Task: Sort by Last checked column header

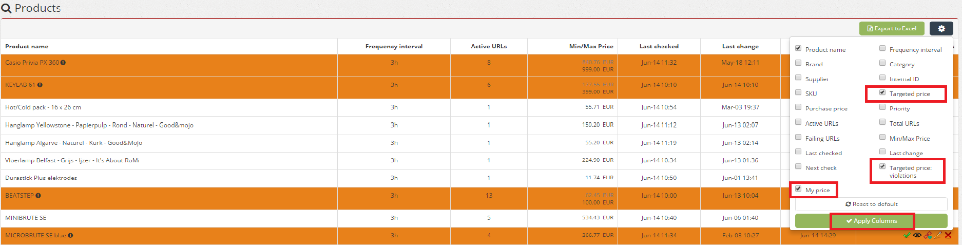Action: 659,46
